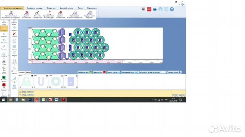245x137 pixels.
Task: Click the delete trajectory icon
Action: tap(26, 13)
